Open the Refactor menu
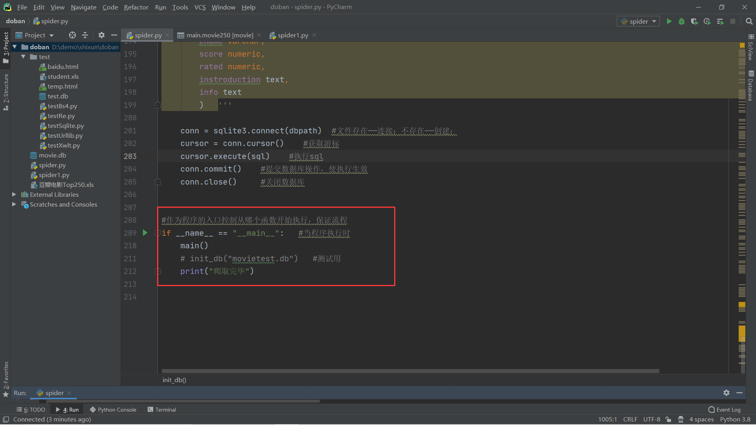Image resolution: width=756 pixels, height=425 pixels. [136, 7]
